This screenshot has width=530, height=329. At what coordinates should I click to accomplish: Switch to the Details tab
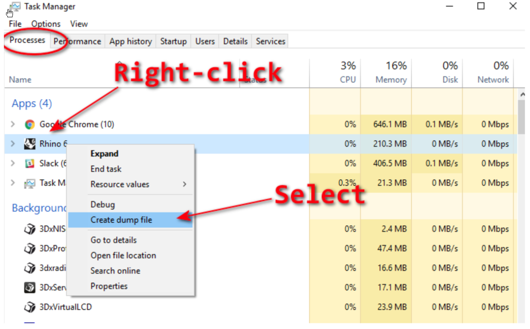point(235,42)
